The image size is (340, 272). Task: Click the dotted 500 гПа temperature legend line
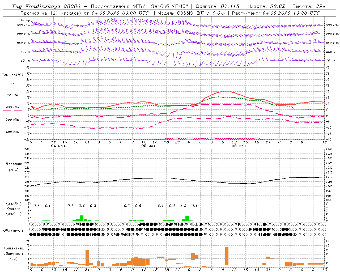pyautogui.click(x=12, y=135)
